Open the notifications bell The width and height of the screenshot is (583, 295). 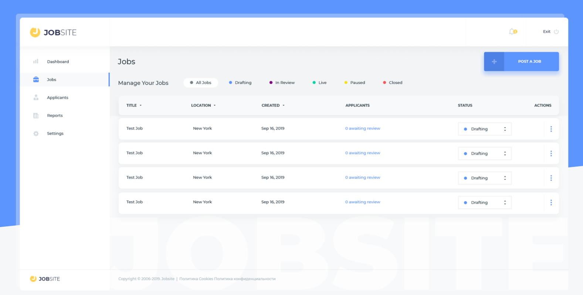point(513,32)
